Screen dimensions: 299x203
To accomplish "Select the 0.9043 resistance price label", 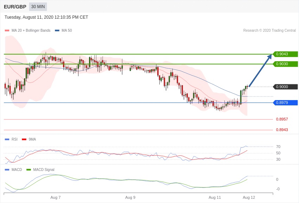I will click(285, 54).
